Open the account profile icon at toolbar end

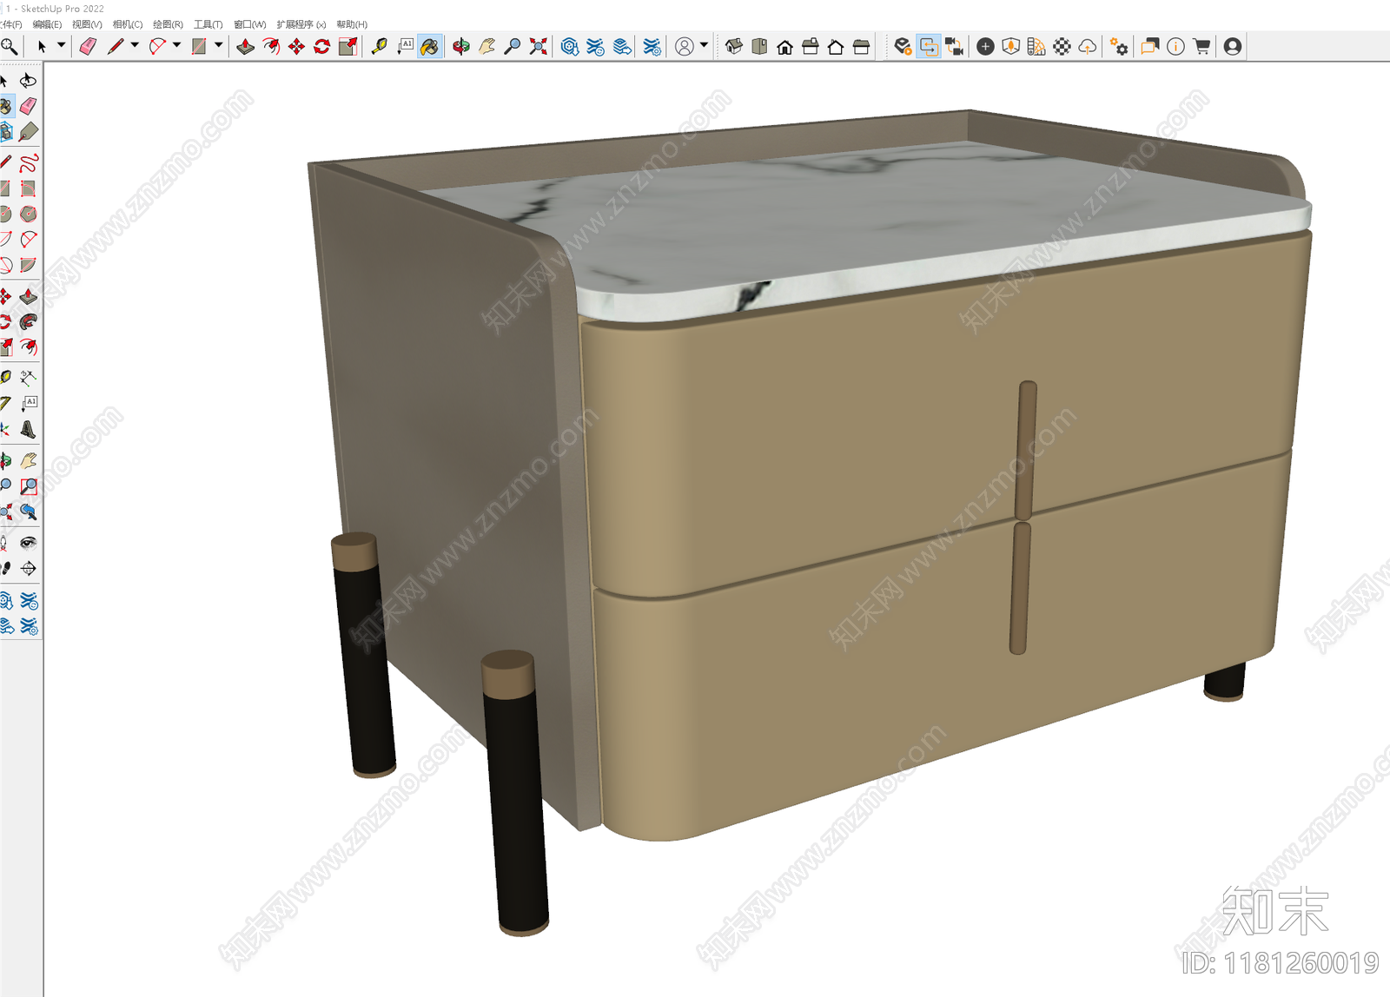click(x=1233, y=47)
